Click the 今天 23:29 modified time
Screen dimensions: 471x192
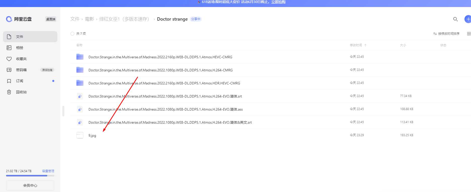pos(357,135)
